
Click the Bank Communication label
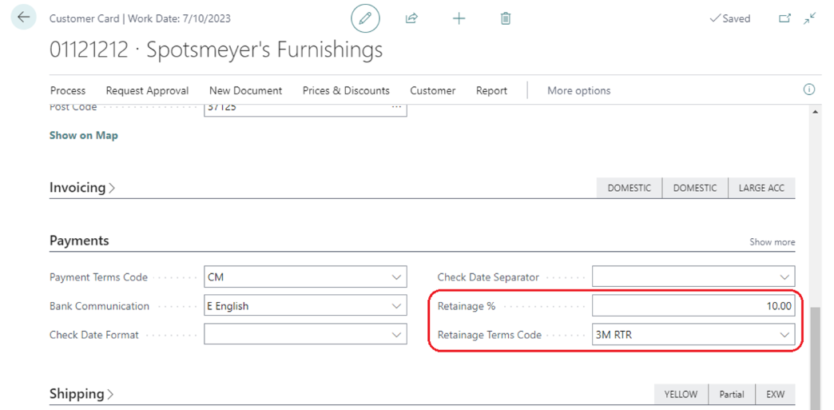click(100, 306)
